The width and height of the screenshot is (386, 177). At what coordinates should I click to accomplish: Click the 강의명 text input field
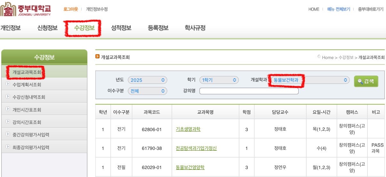click(249, 91)
